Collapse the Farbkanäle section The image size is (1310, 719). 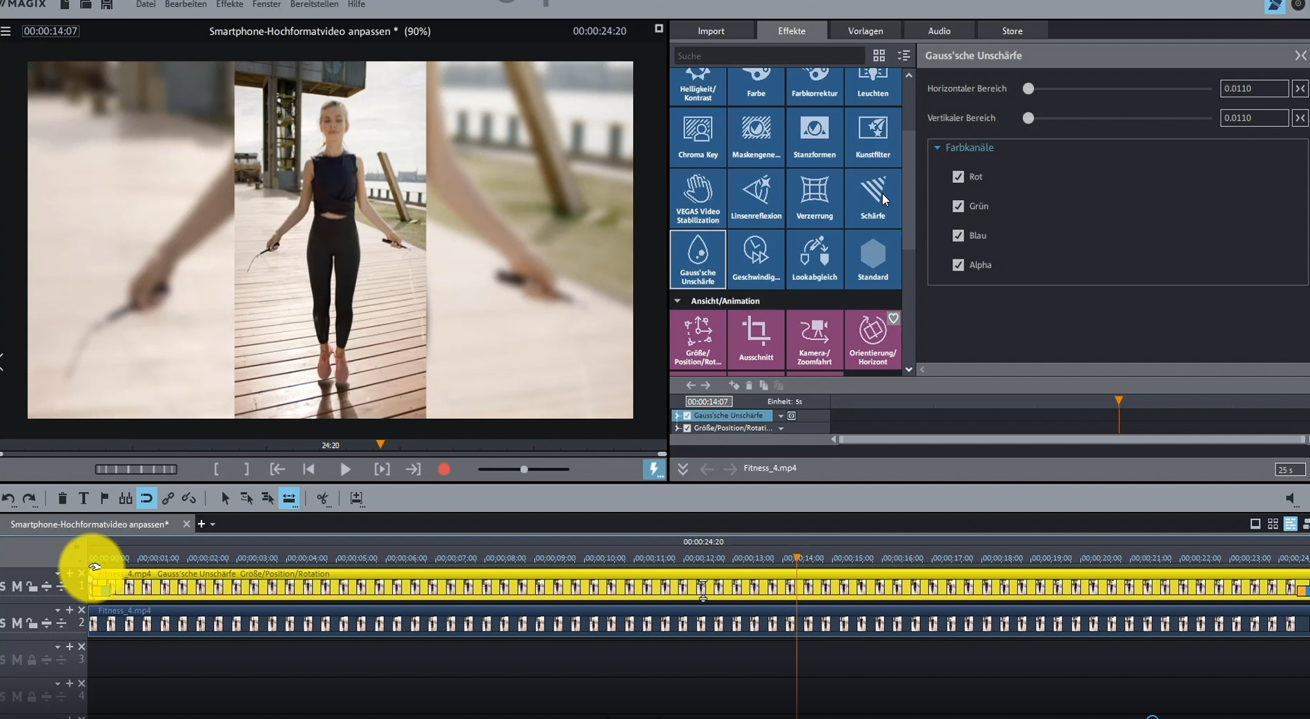[937, 148]
